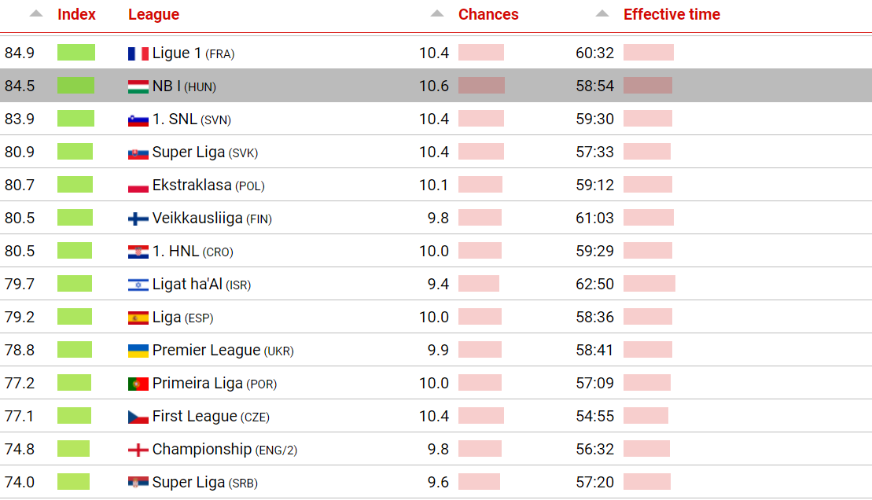Click the Slovenia flag beside 1. SNL
The image size is (872, 500).
(x=138, y=119)
